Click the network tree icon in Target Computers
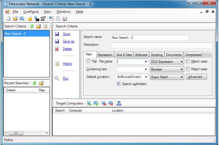This screenshot has height=145, width=219. click(119, 103)
